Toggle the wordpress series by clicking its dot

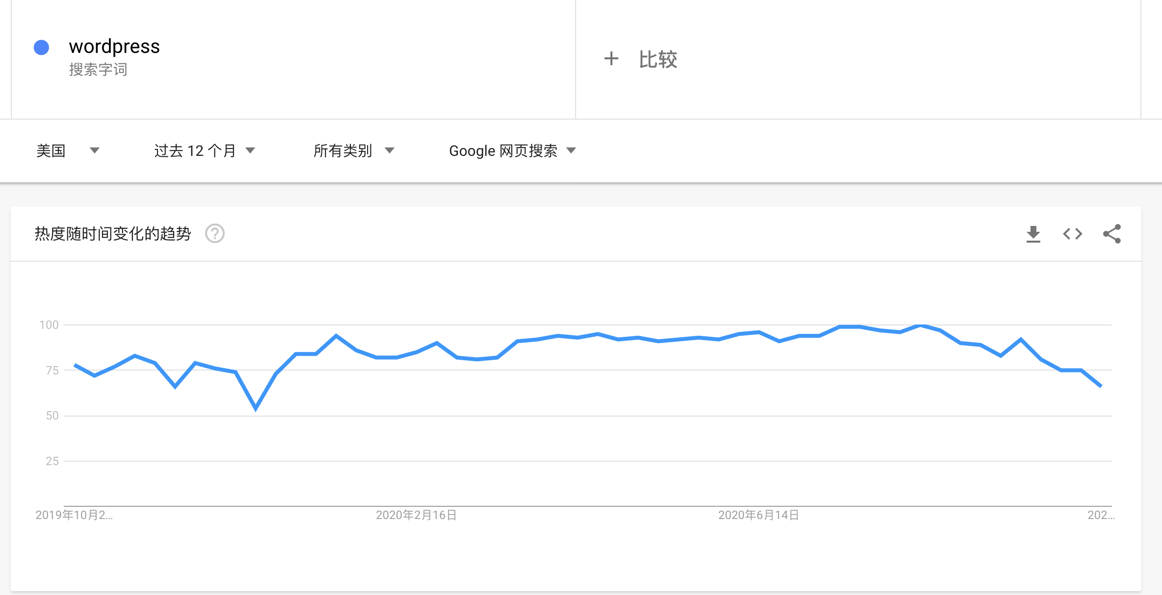pyautogui.click(x=41, y=48)
